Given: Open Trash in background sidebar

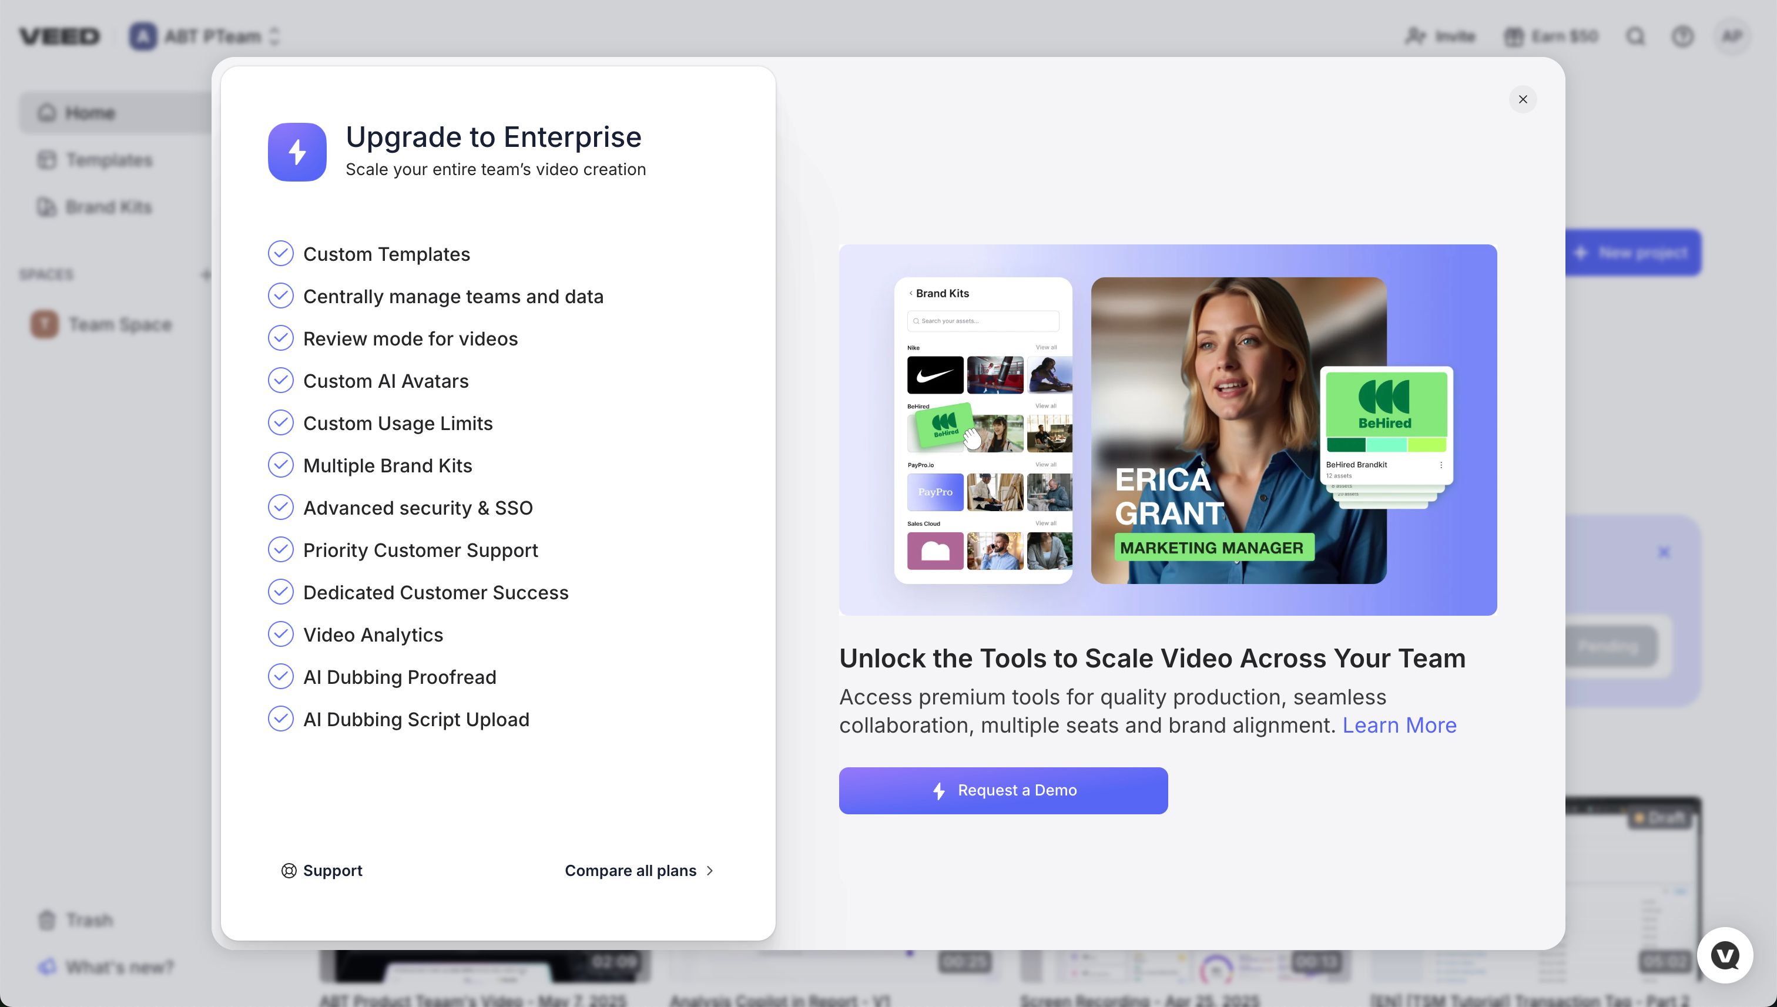Looking at the screenshot, I should (75, 920).
